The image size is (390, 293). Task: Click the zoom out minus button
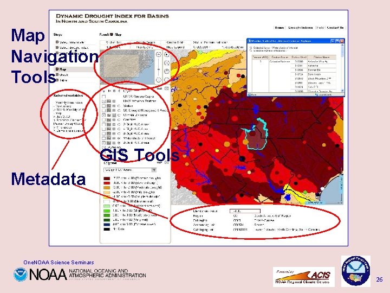[158, 80]
